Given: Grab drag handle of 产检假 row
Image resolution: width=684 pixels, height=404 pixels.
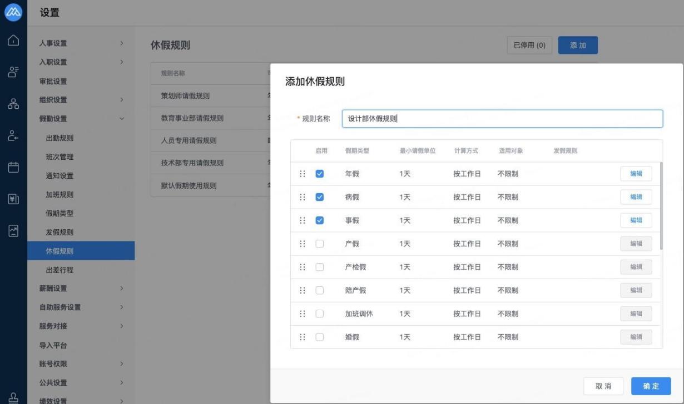Looking at the screenshot, I should click(303, 267).
